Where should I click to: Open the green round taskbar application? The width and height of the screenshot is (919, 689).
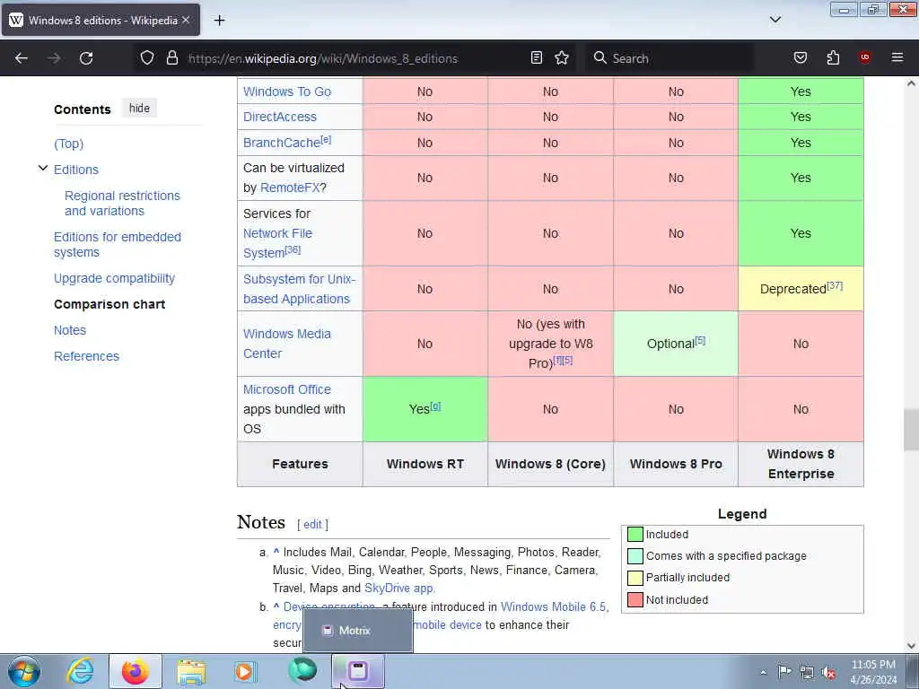click(302, 671)
